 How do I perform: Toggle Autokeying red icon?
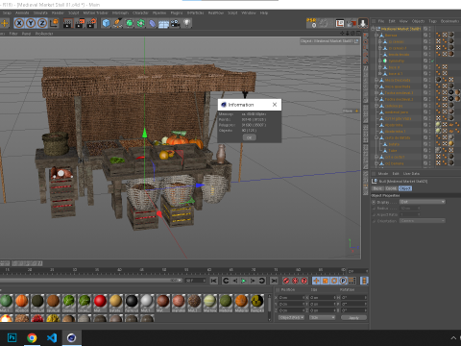295,281
